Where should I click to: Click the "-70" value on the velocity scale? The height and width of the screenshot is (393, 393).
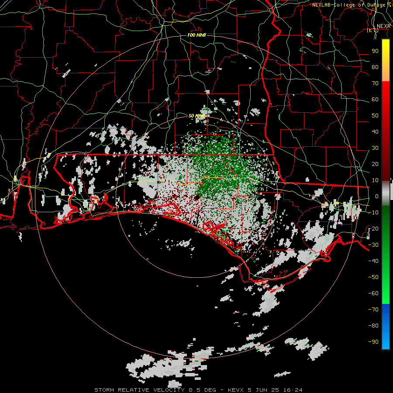[373, 310]
